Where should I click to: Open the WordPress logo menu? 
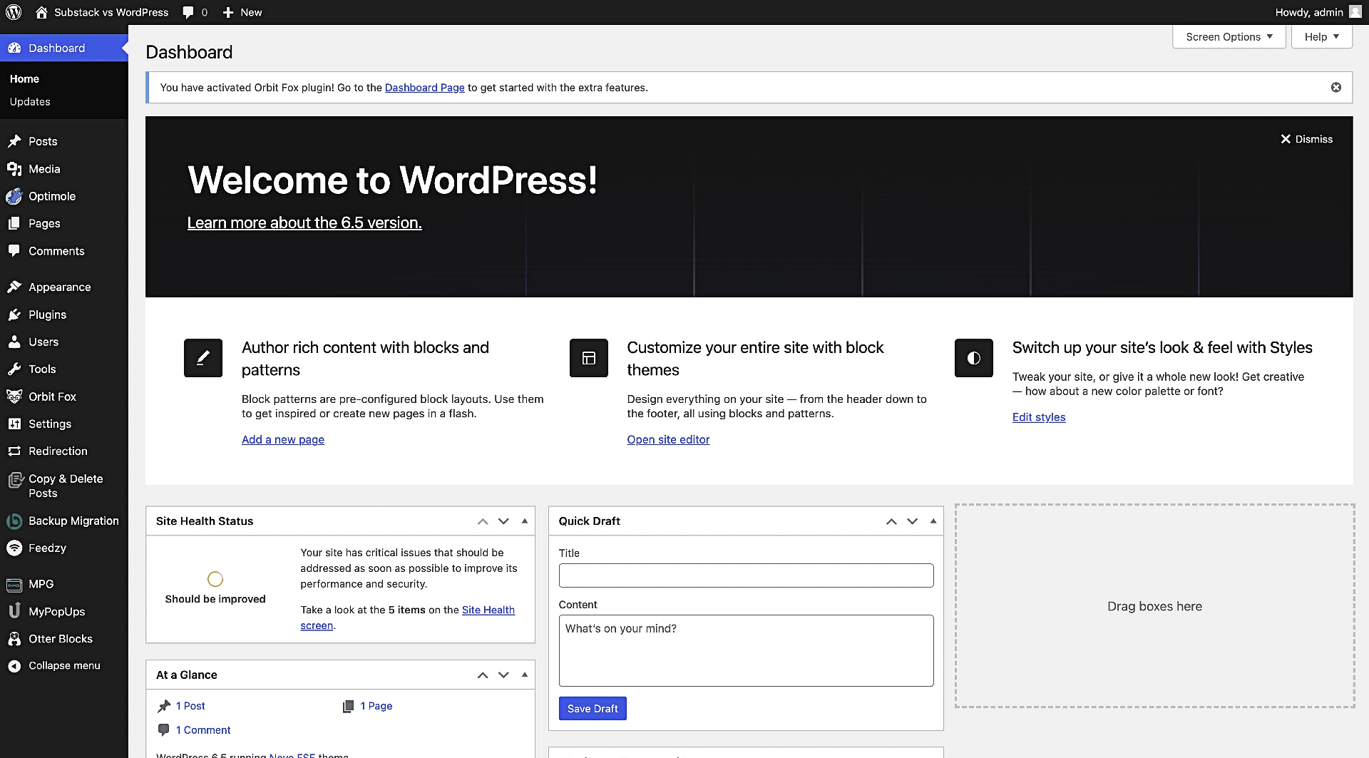tap(14, 12)
